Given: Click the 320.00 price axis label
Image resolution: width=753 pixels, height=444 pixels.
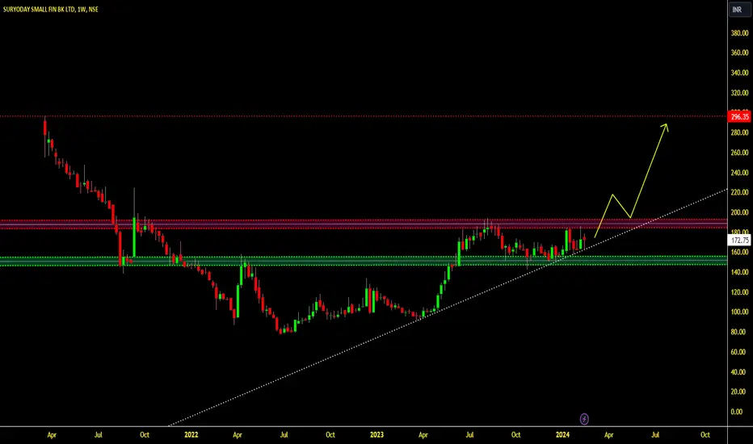Looking at the screenshot, I should coord(739,93).
